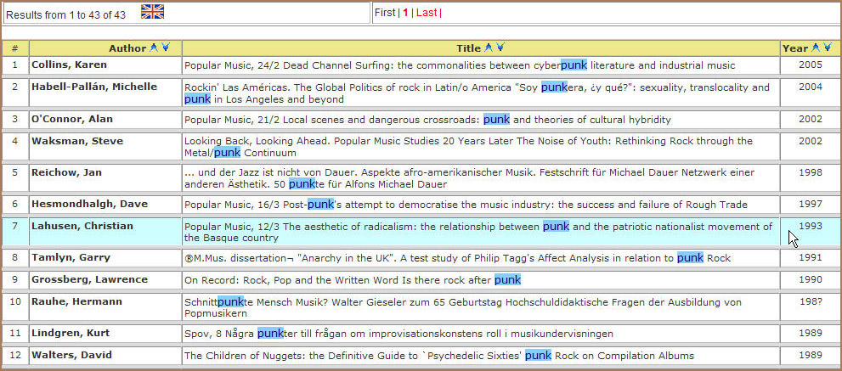Select the Lindgren, Kurt entry
Screen dimensions: 842x371
click(x=71, y=334)
